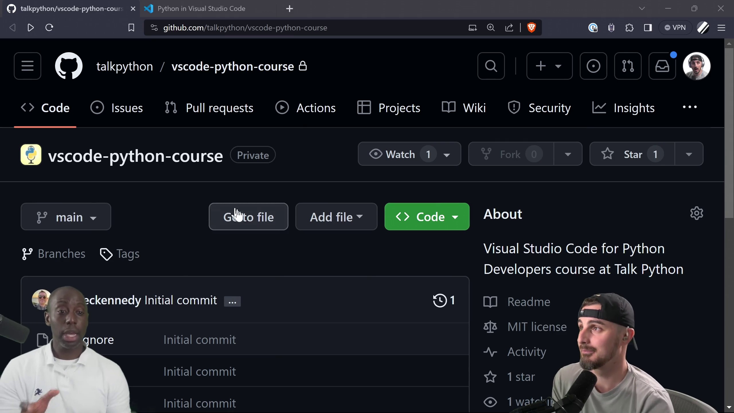Click the share page icon
734x413 pixels.
(x=509, y=28)
